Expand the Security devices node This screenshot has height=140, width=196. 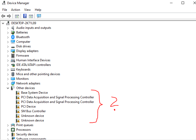8,135
